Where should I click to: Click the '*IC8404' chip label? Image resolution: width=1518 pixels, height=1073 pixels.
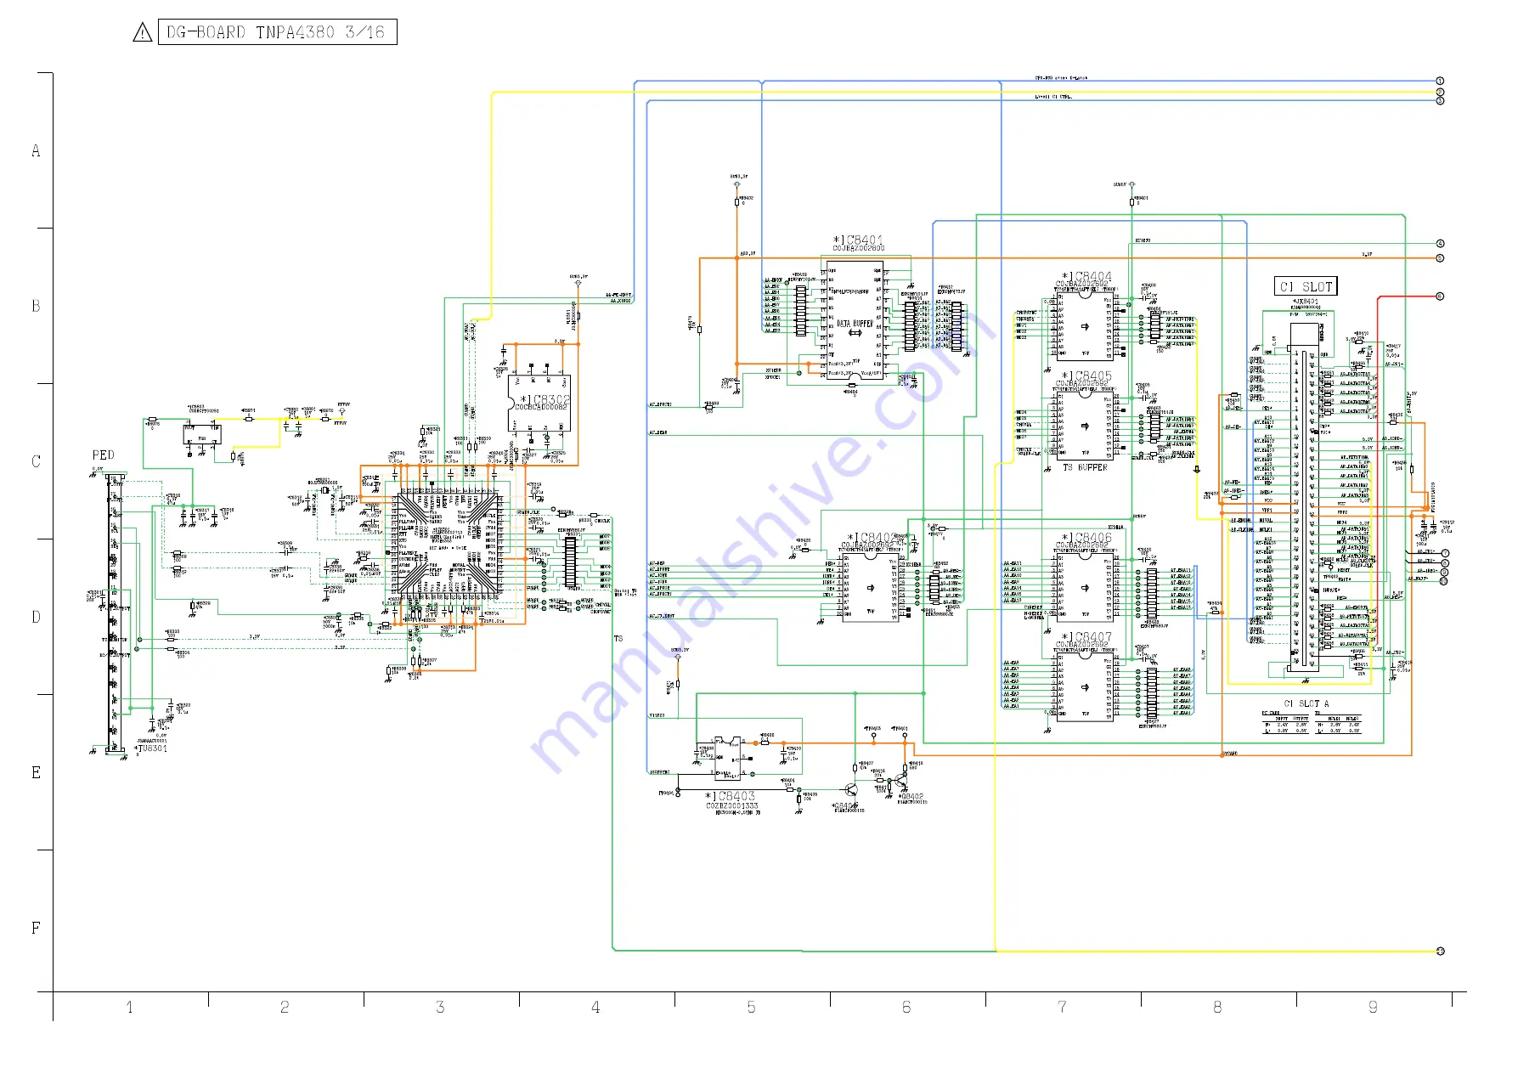click(x=1086, y=277)
